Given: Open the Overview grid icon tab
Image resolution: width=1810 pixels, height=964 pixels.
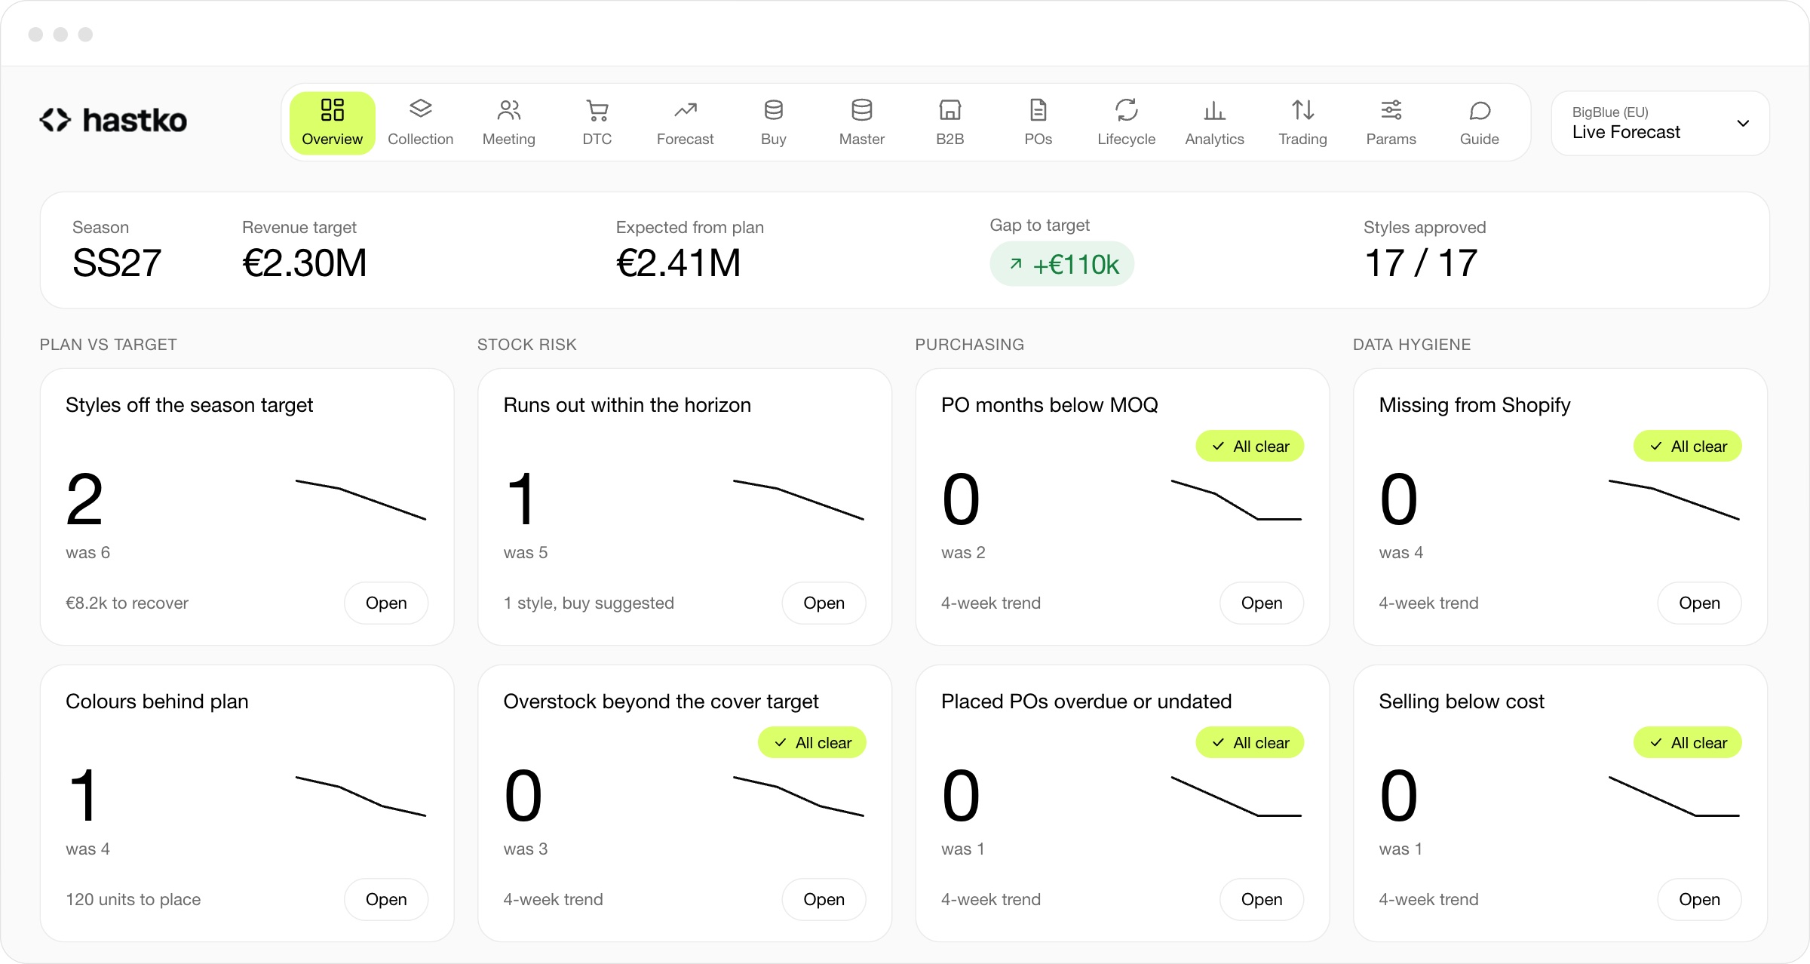Looking at the screenshot, I should (x=332, y=123).
